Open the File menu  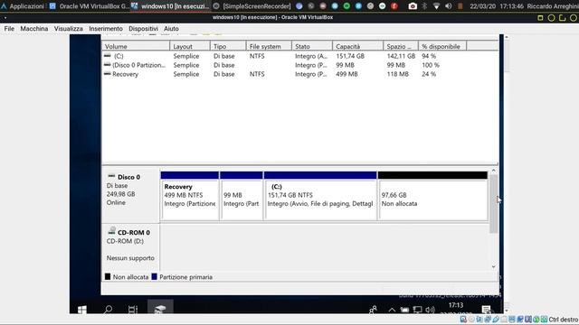click(9, 28)
